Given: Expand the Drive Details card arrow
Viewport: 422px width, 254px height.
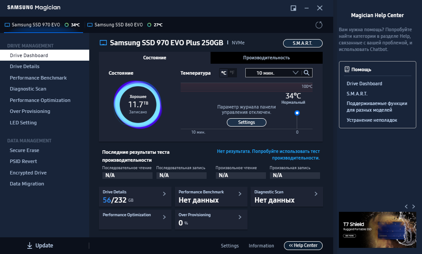Looking at the screenshot, I should (164, 194).
